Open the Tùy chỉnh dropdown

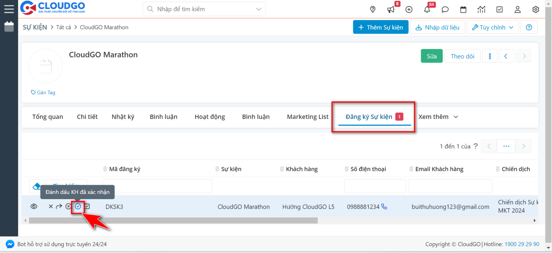pyautogui.click(x=493, y=27)
